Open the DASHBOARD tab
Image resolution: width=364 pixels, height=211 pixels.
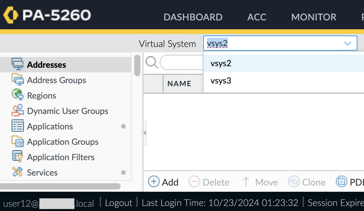193,17
